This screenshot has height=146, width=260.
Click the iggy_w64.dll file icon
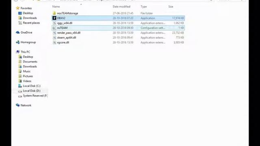coord(54,23)
